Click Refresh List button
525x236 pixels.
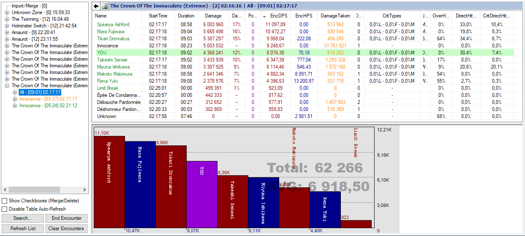point(22,229)
